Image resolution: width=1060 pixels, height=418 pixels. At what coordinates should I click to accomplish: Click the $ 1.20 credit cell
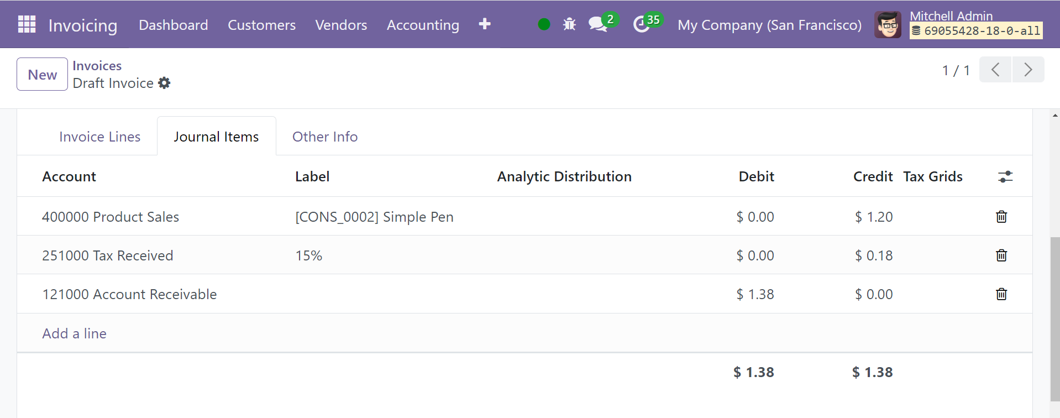coord(874,217)
